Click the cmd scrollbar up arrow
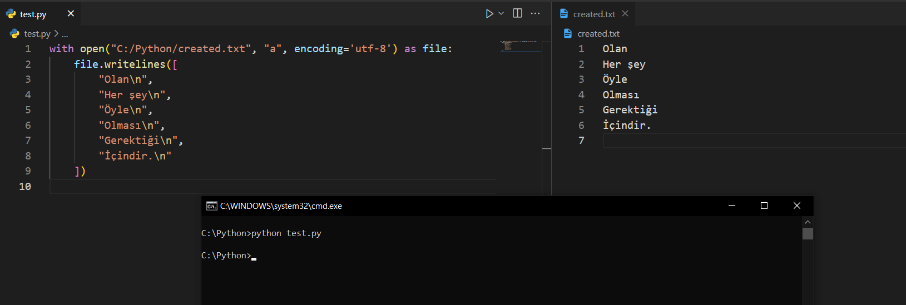Screen dimensions: 906x305 (808, 222)
